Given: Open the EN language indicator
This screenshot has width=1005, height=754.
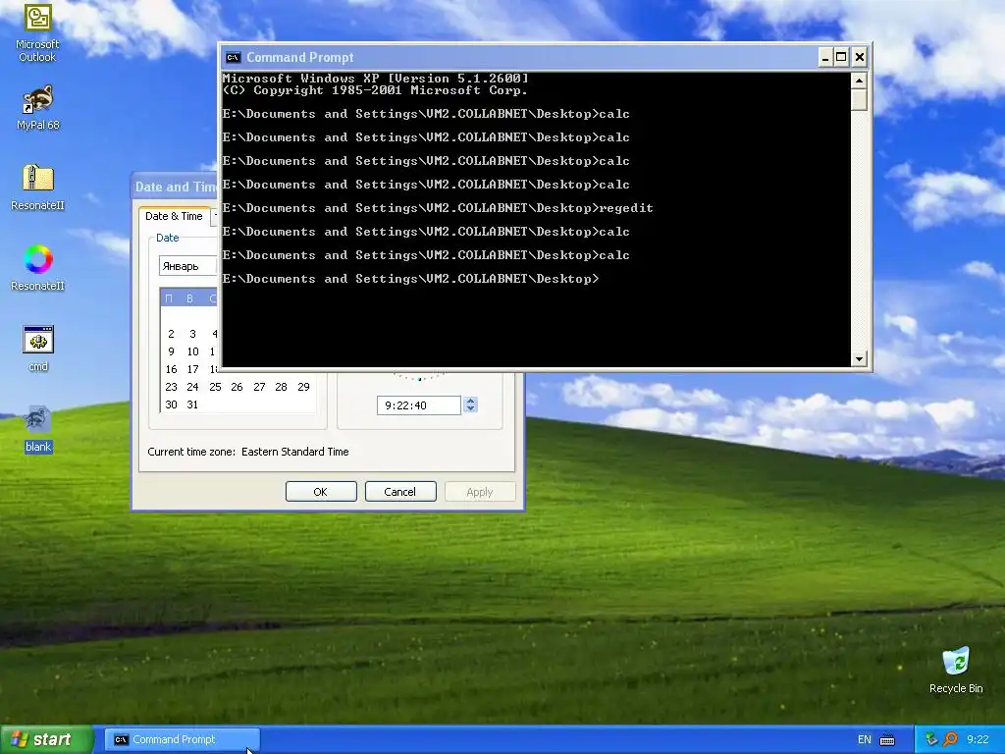Looking at the screenshot, I should click(x=864, y=739).
